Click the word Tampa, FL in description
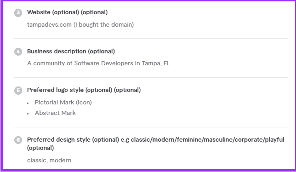This screenshot has width=296, height=172. coord(156,63)
